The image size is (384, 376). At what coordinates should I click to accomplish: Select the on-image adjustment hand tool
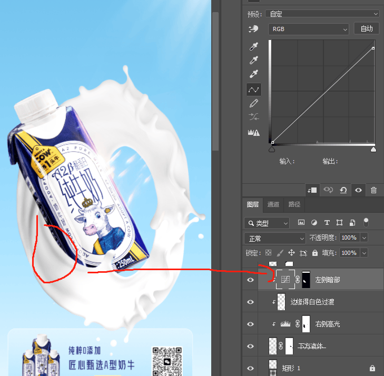(253, 29)
